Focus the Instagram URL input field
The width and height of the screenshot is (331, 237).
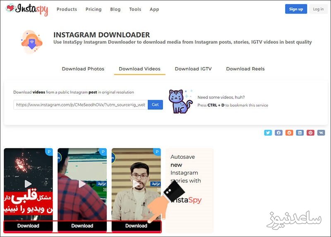(81, 105)
